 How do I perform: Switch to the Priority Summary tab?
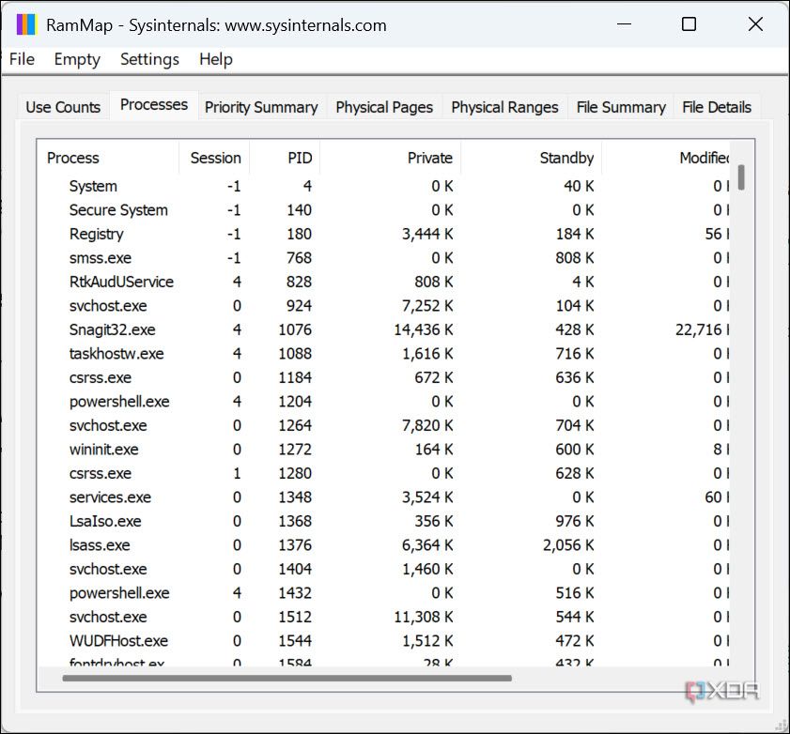261,107
